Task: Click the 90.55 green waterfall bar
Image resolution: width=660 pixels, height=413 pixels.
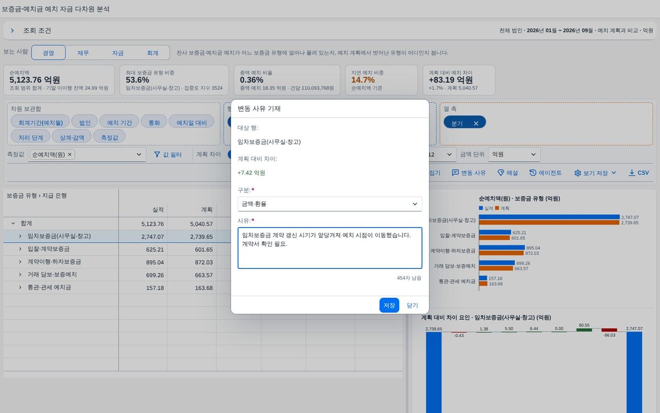Action: [584, 330]
